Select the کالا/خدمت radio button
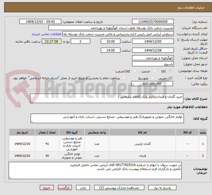Viewport: 212px width, 195px height. pyautogui.click(x=134, y=70)
